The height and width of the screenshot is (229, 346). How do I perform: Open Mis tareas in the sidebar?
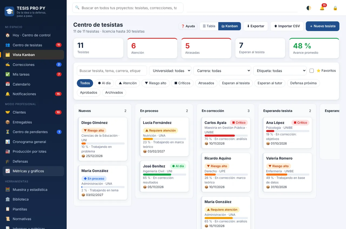[x=33, y=74]
